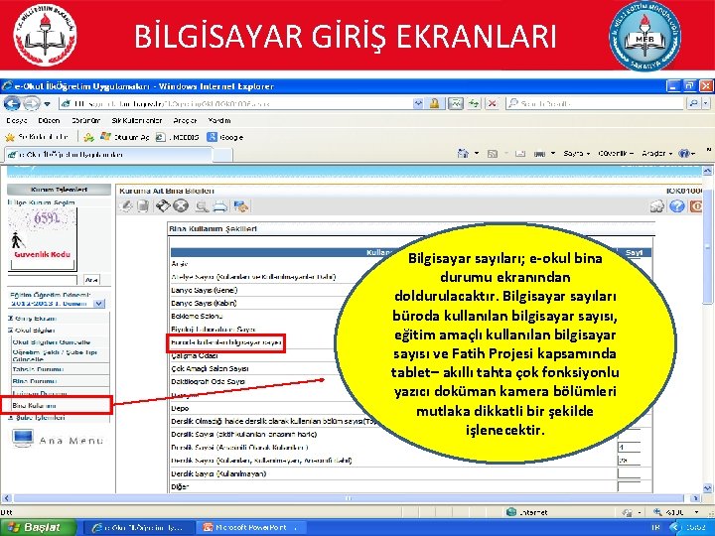This screenshot has height=536, width=715.
Task: Click the Ana Menü monitor icon
Action: click(23, 439)
